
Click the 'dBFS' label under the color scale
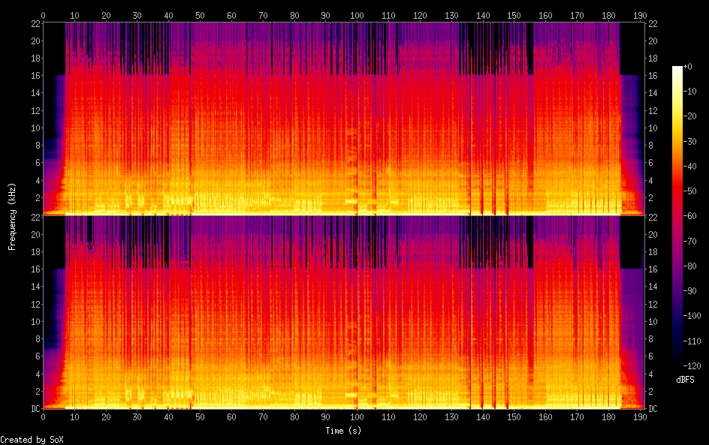point(685,380)
